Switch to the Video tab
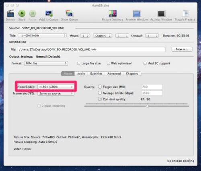Screen dimensions: 201x171 (x=68, y=74)
